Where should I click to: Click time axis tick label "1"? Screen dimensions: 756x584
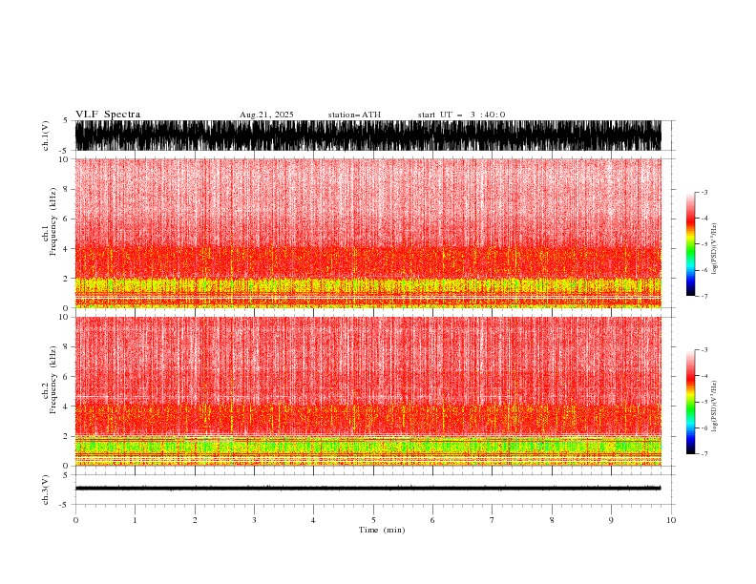135,520
